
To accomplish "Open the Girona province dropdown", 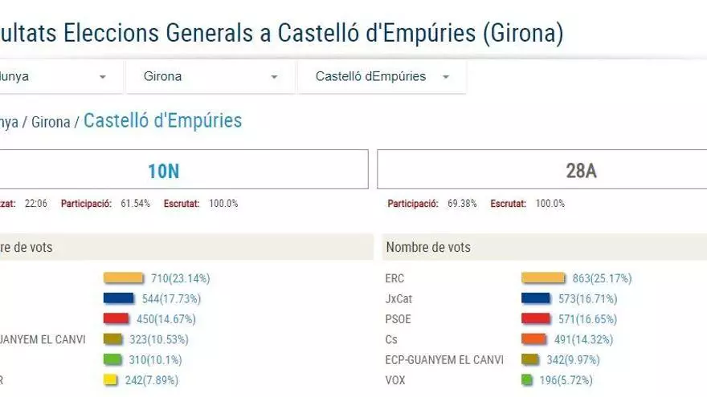I will pos(210,77).
